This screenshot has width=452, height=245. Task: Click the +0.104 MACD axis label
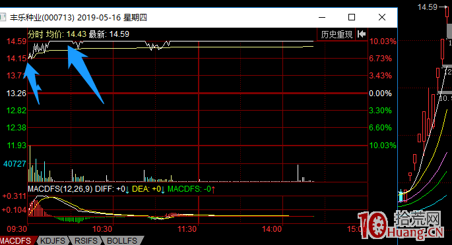tap(15, 210)
